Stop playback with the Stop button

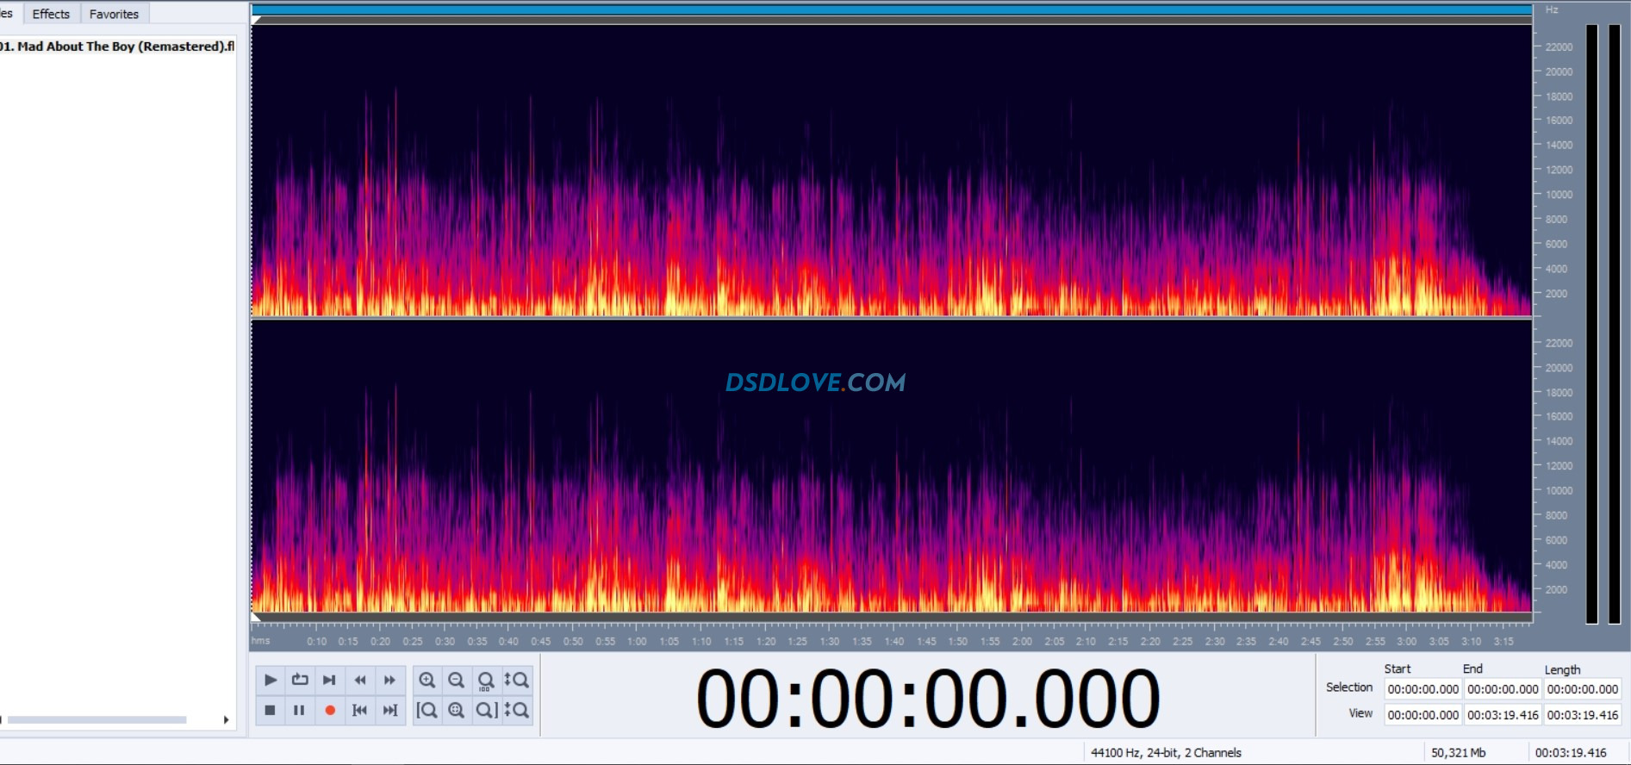[x=270, y=710]
